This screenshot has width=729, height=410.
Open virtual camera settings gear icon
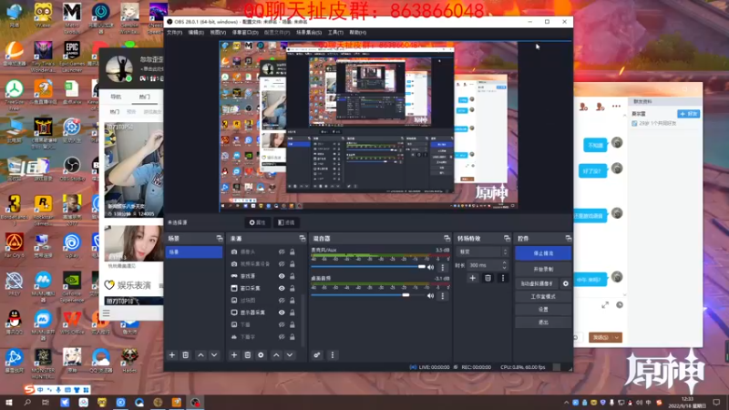565,283
